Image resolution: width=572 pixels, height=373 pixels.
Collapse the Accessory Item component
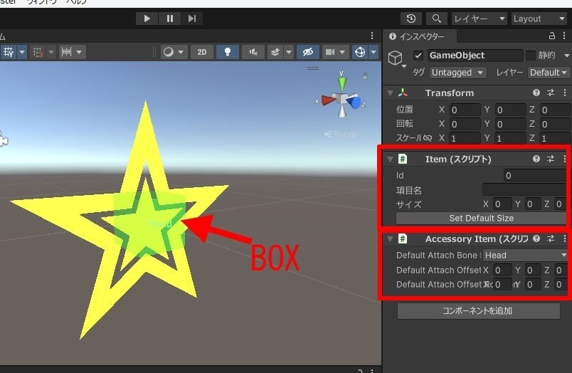coord(390,239)
